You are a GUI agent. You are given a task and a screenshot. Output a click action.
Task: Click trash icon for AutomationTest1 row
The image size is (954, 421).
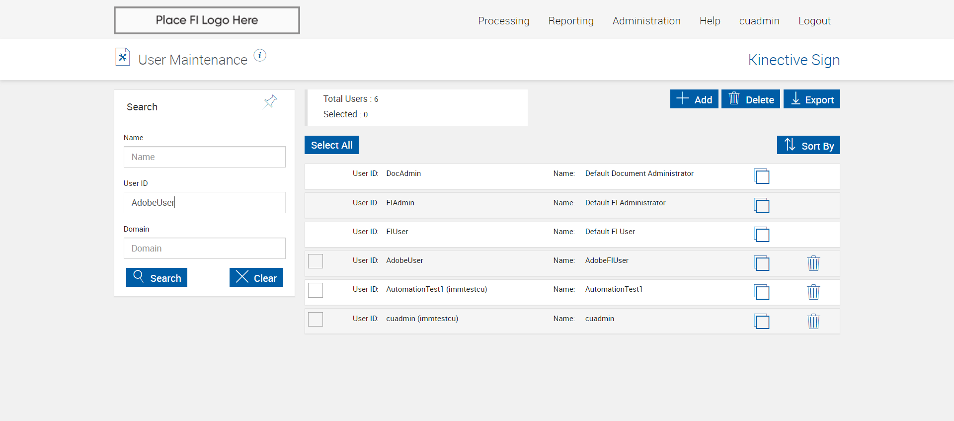[x=813, y=292]
